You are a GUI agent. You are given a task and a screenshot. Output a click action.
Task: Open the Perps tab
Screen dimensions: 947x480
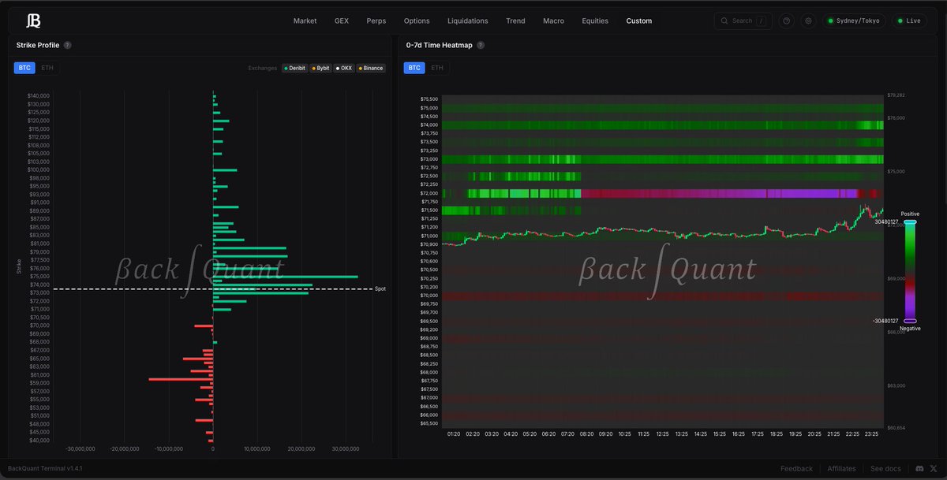376,20
